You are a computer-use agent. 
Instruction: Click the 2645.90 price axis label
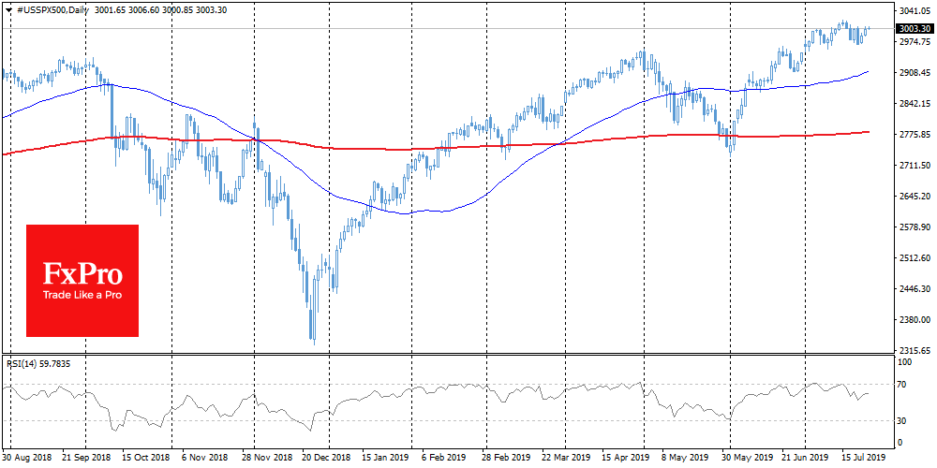point(913,197)
